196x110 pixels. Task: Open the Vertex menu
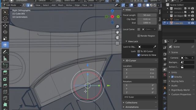(69, 5)
